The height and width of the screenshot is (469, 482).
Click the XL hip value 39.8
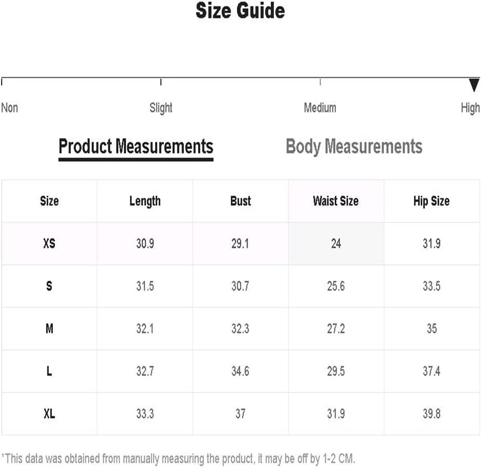coord(432,413)
